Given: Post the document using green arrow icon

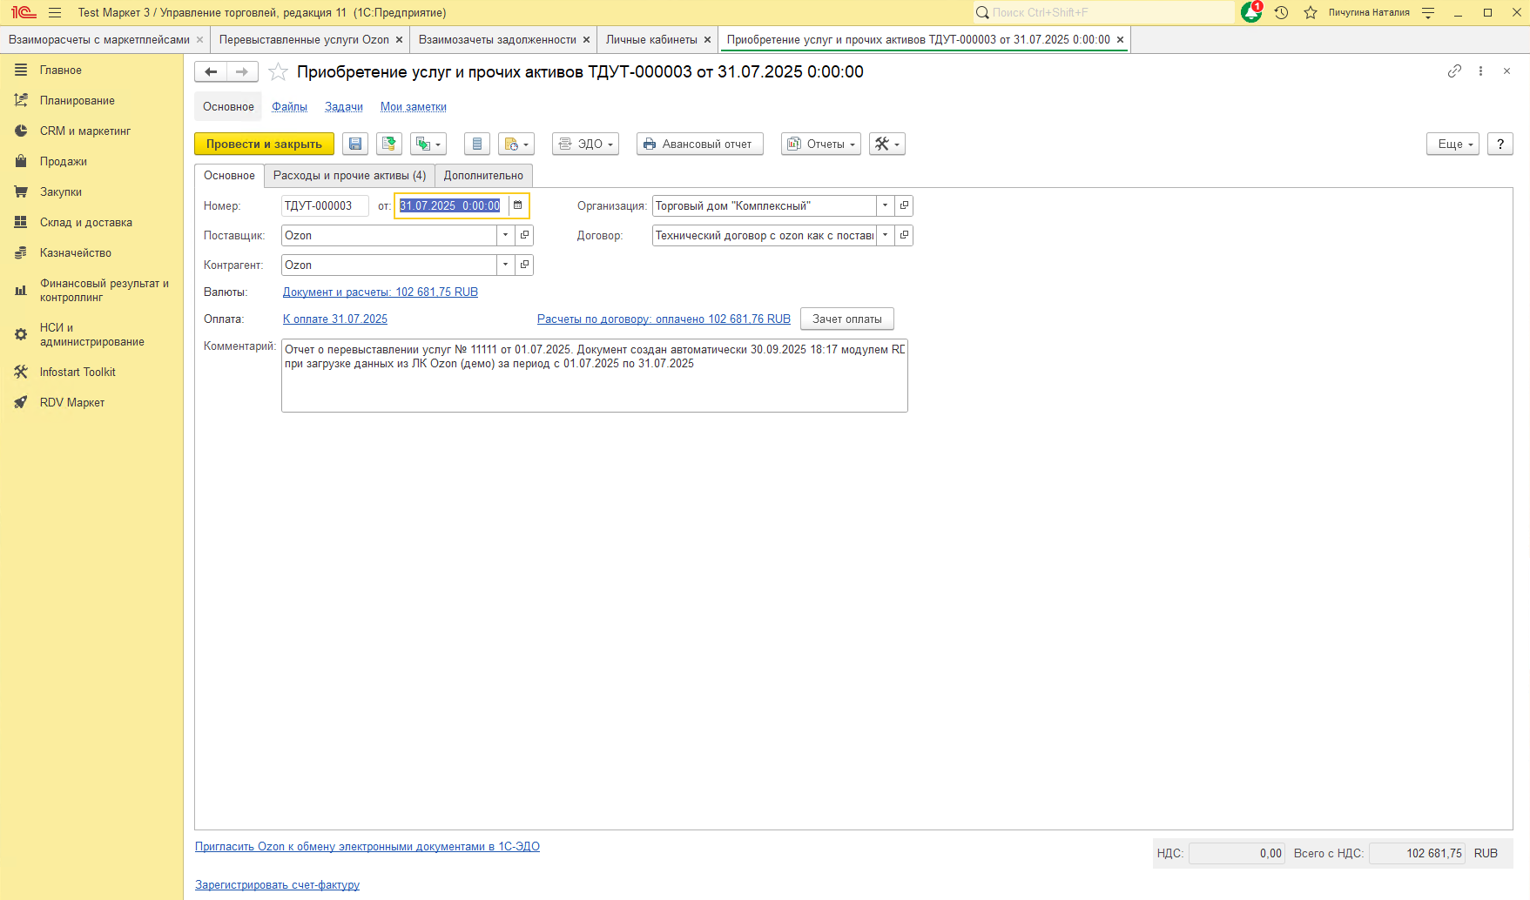Looking at the screenshot, I should pyautogui.click(x=389, y=144).
